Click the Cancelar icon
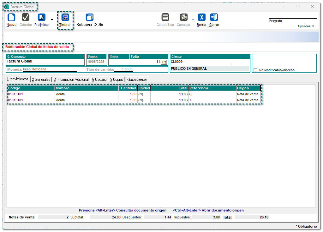The width and height of the screenshot is (323, 232). (183, 18)
